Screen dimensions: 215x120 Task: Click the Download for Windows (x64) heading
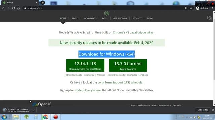click(x=106, y=54)
